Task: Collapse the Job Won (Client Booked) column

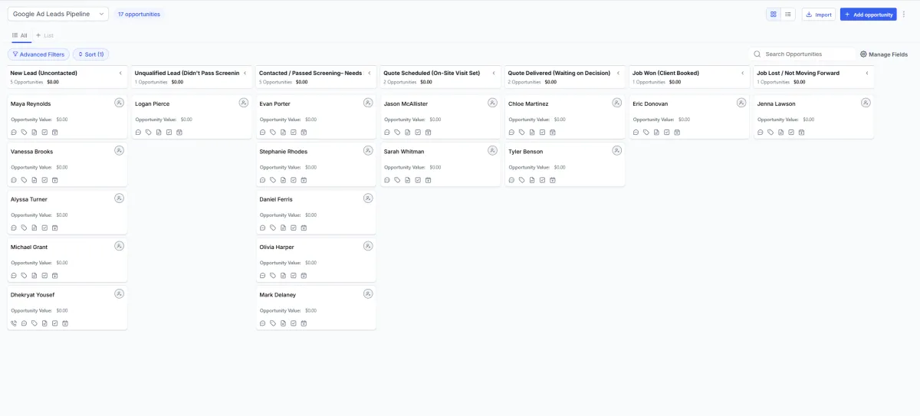Action: pyautogui.click(x=742, y=74)
